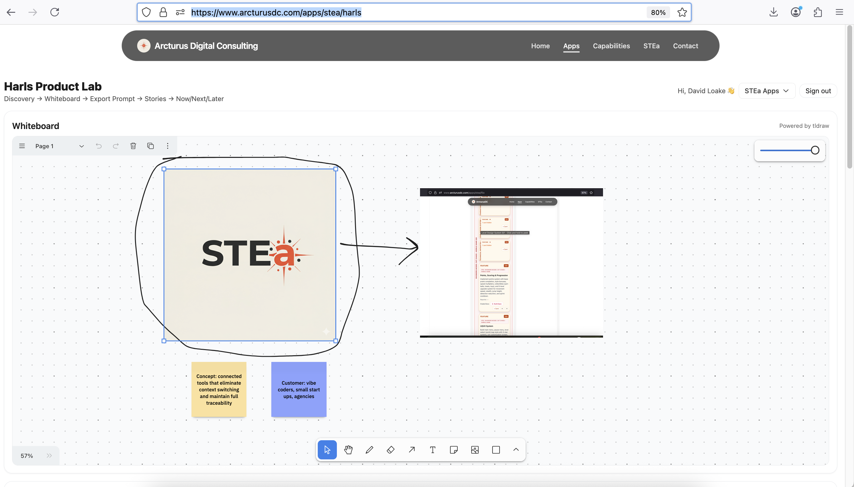Select the Arrow tool

(x=411, y=450)
